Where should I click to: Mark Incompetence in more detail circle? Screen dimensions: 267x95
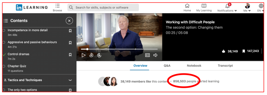[4, 30]
